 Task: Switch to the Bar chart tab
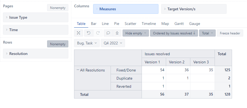(94, 24)
